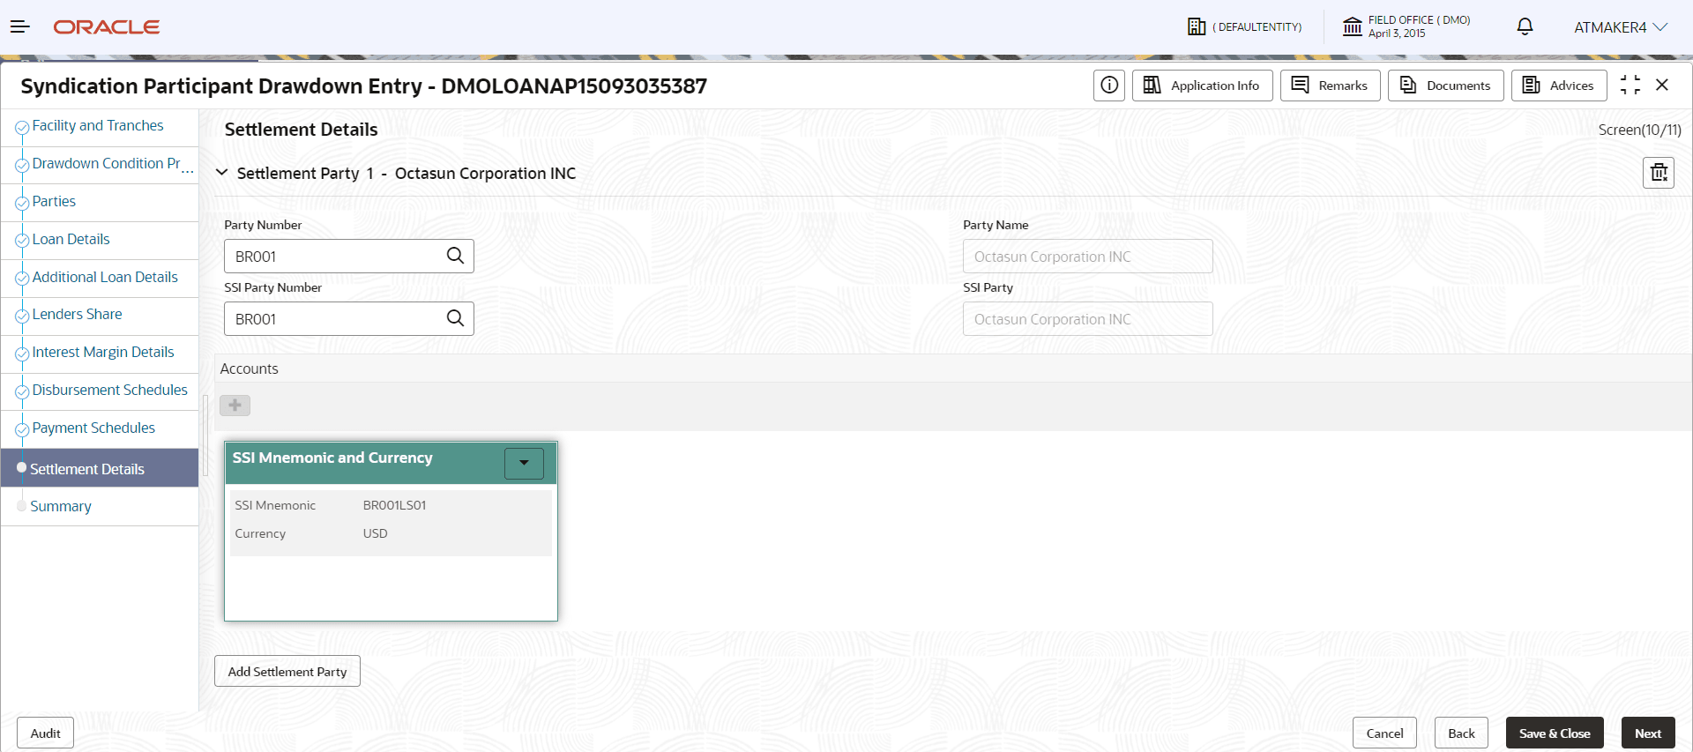Navigate to Additional Loan Details
This screenshot has width=1693, height=752.
pos(105,278)
